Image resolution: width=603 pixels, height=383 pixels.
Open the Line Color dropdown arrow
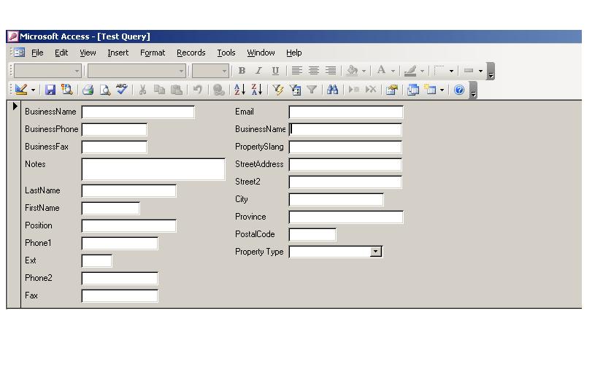click(x=422, y=71)
